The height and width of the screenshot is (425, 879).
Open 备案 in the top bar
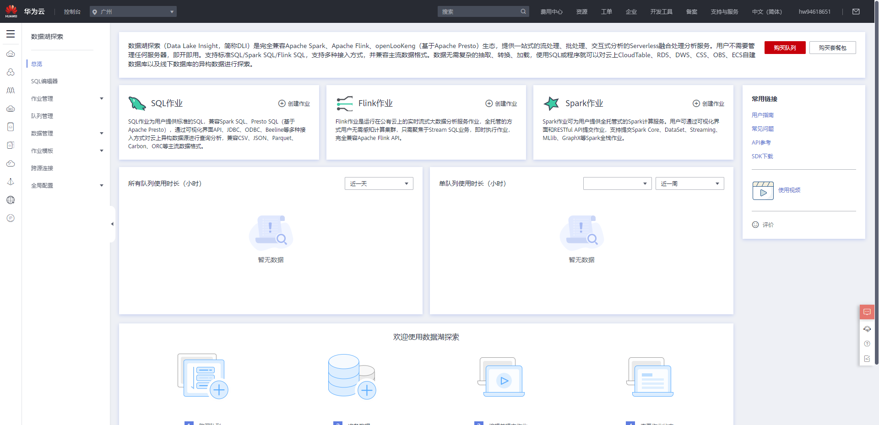pyautogui.click(x=692, y=11)
